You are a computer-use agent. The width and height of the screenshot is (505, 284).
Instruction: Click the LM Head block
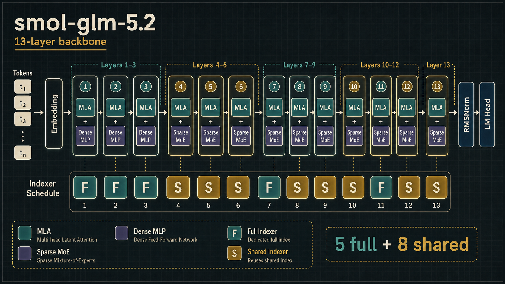coord(487,115)
